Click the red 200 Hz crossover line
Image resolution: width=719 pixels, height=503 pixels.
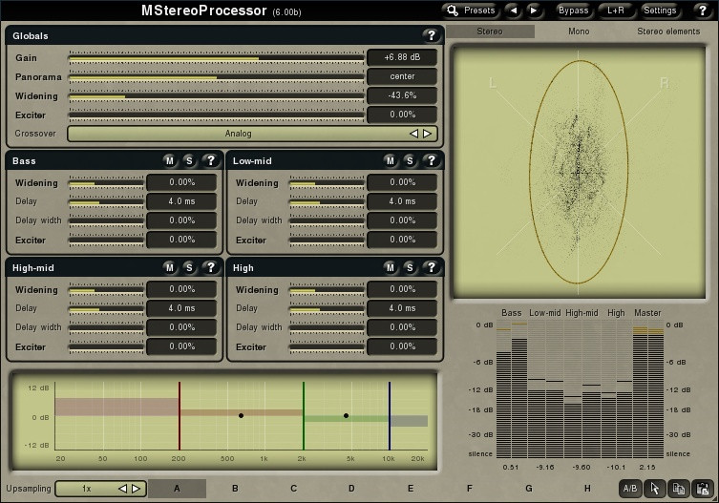click(180, 415)
